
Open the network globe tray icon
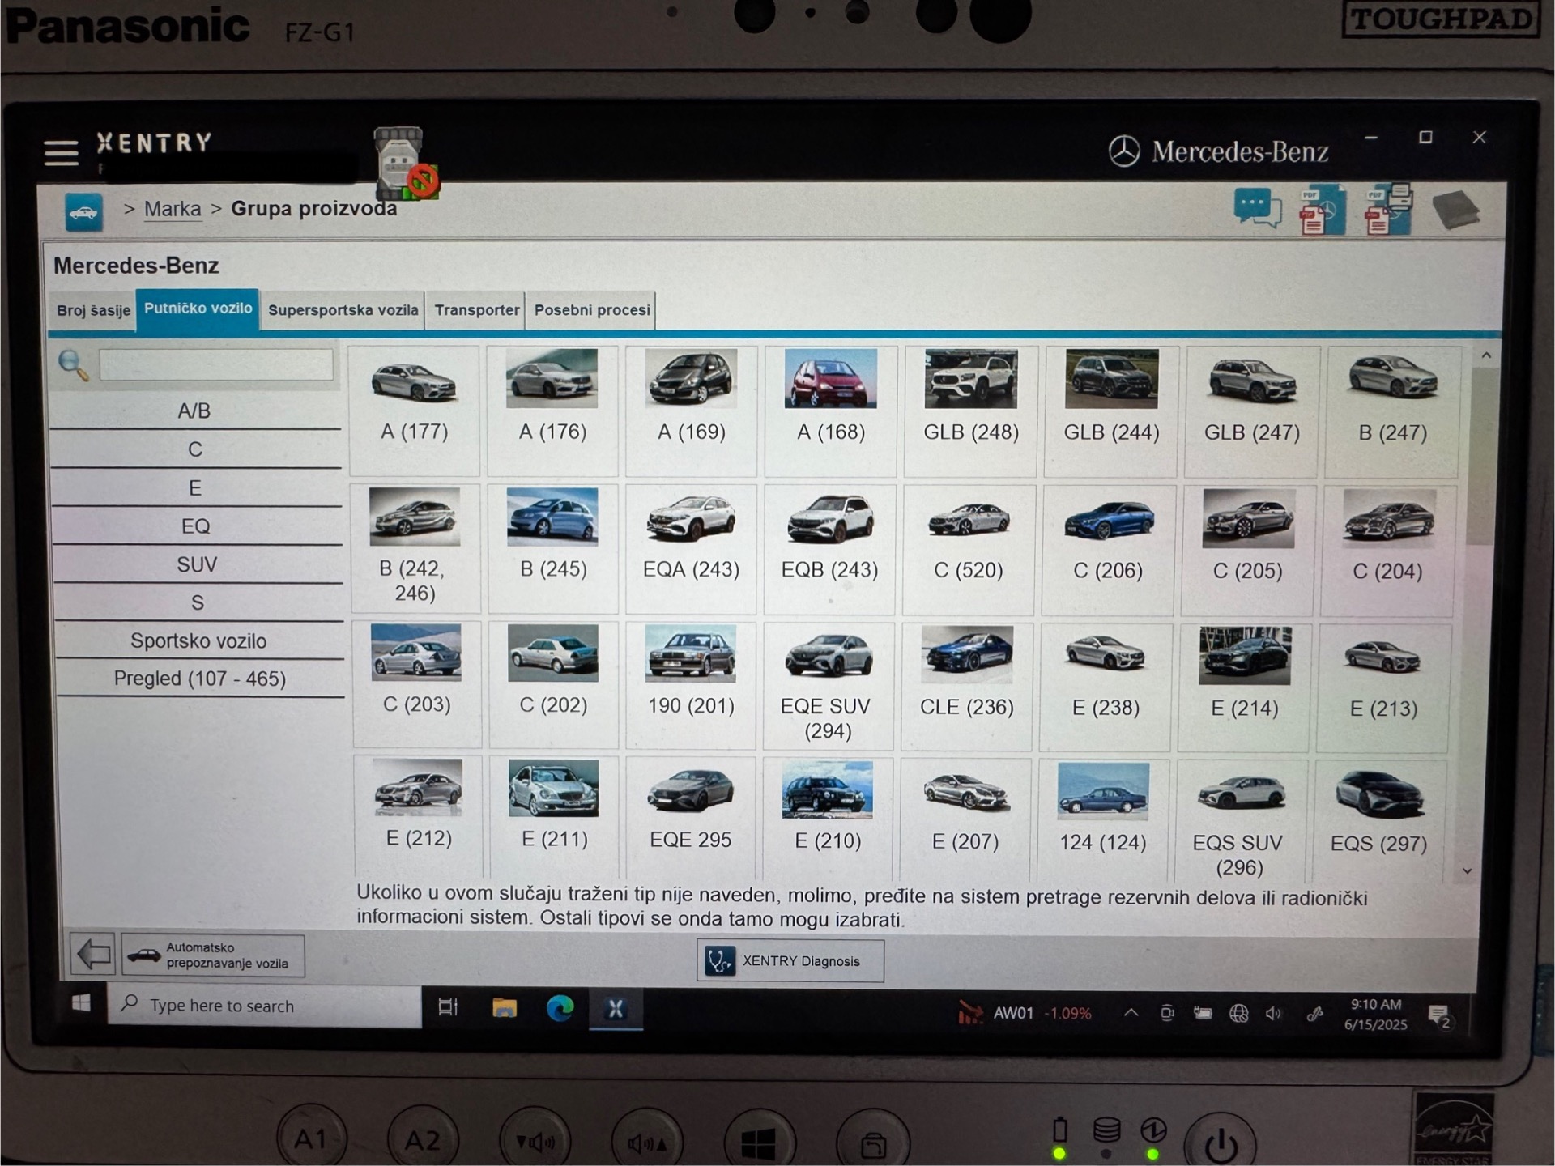[x=1238, y=1013]
